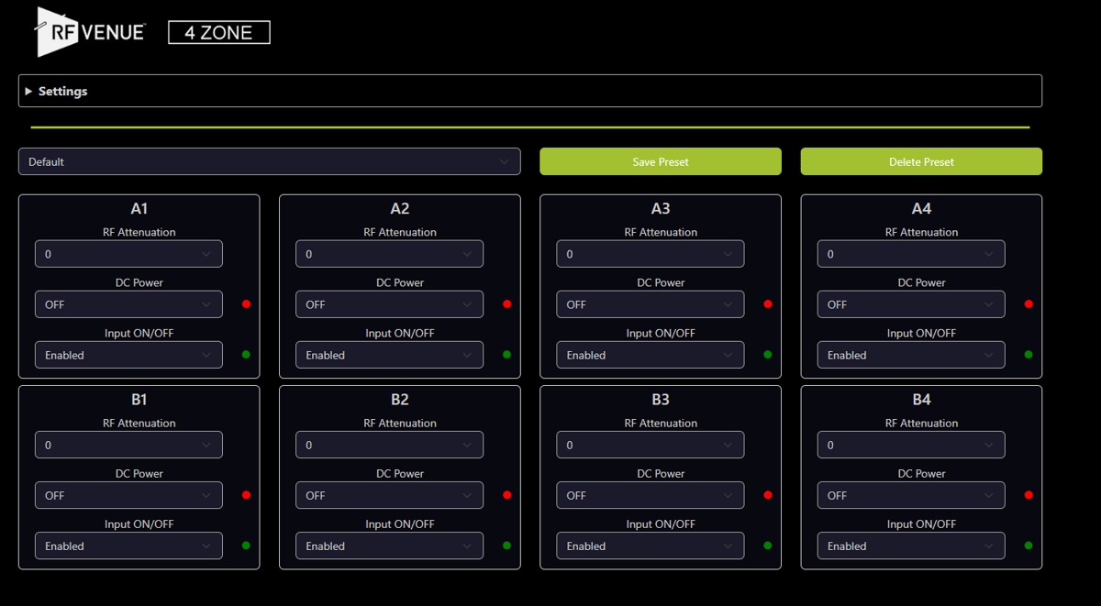1101x606 pixels.
Task: Click the red DC Power LED on zone A4
Action: click(1029, 303)
